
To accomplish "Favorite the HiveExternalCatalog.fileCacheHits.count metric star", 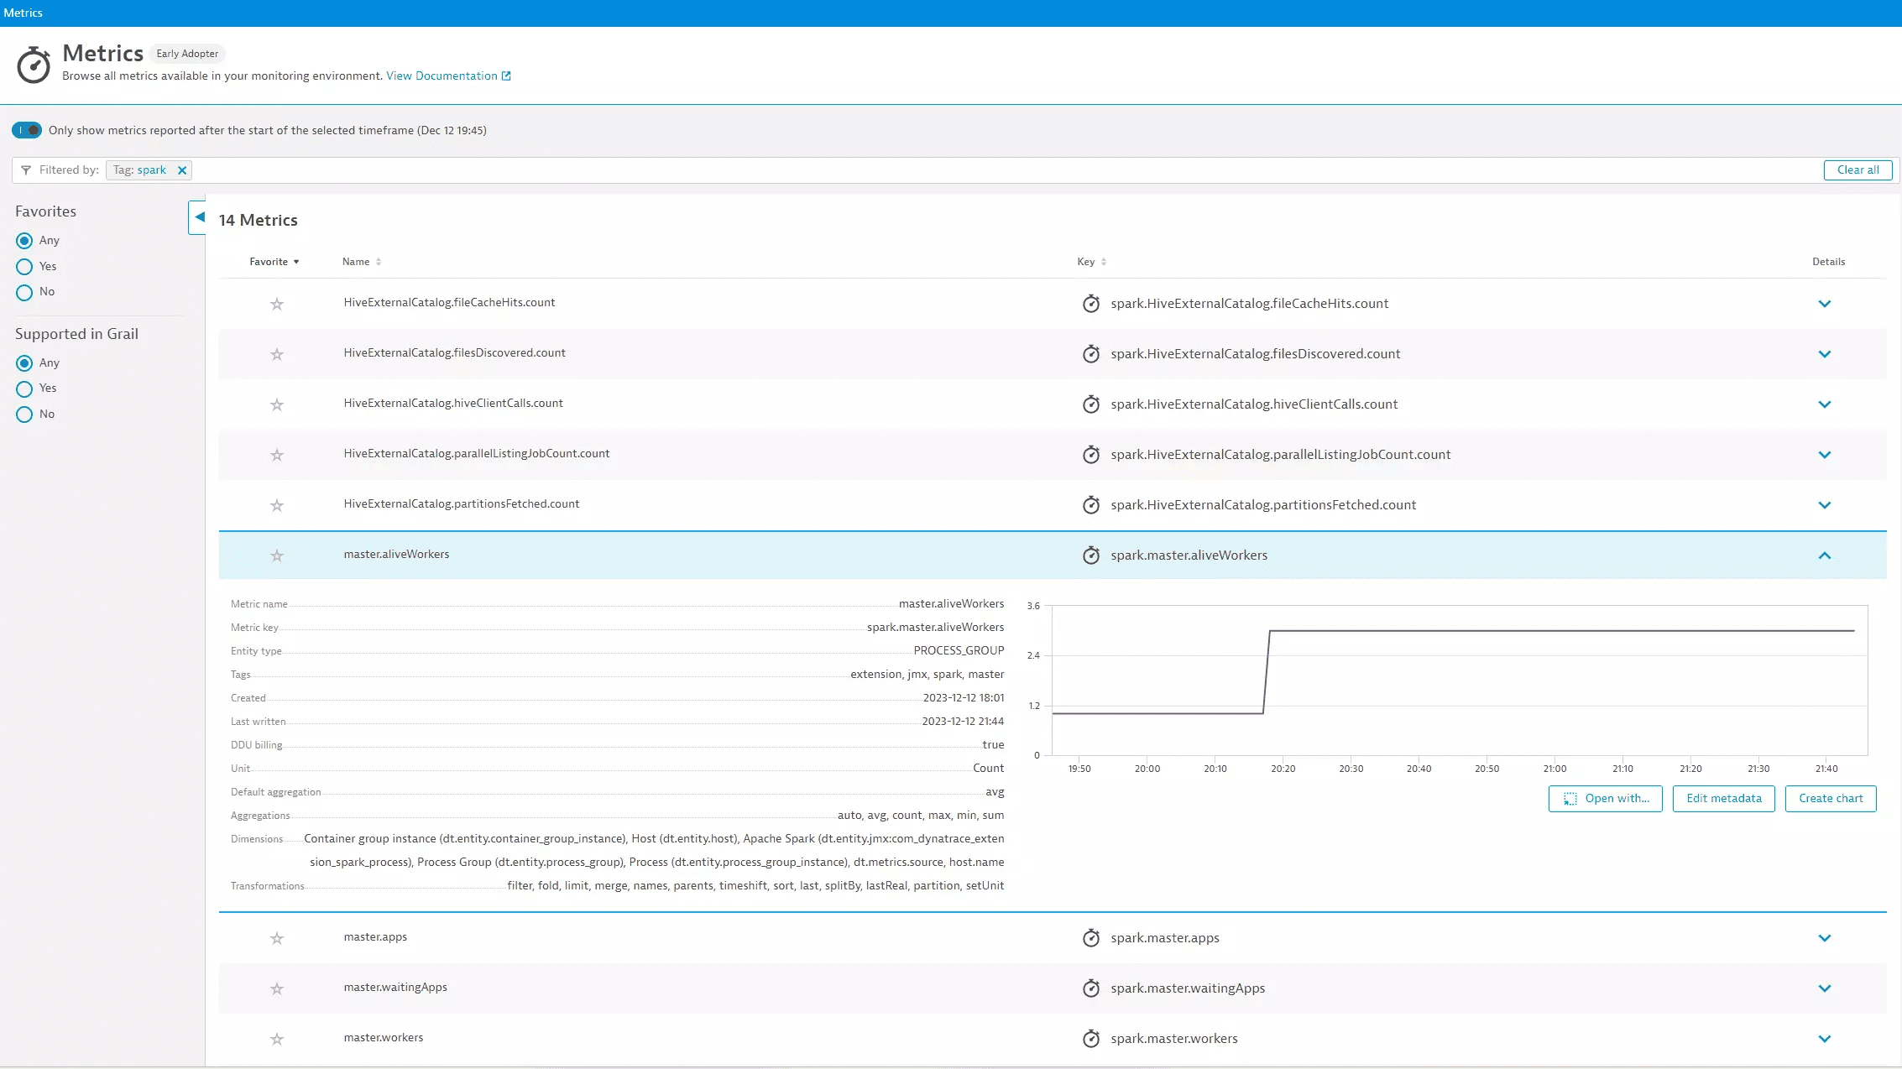I will click(277, 304).
